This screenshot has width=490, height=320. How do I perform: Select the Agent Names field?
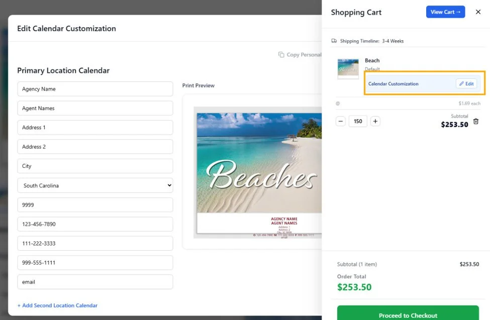click(95, 108)
